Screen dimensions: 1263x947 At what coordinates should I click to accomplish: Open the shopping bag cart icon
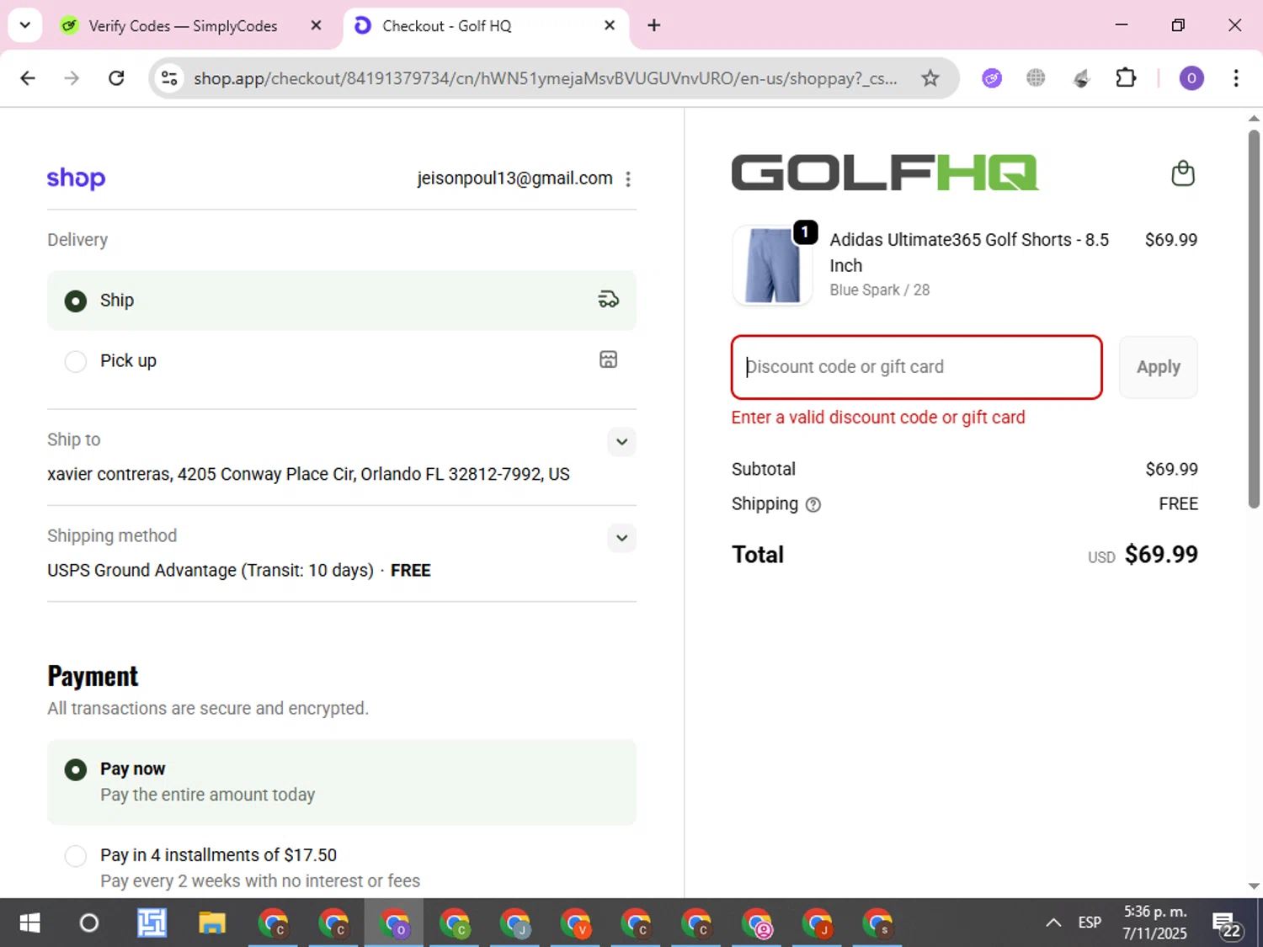pos(1183,173)
